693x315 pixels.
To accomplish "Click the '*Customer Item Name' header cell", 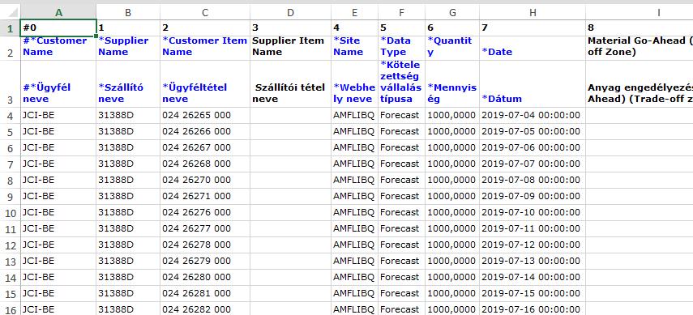I will tap(205, 48).
